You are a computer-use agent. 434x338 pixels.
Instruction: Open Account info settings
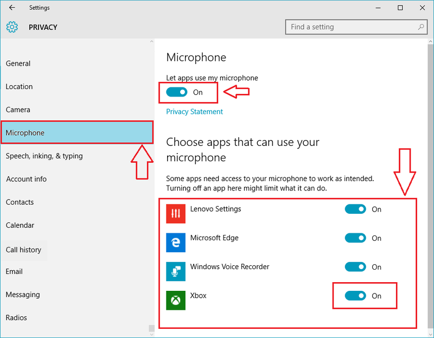(77, 179)
